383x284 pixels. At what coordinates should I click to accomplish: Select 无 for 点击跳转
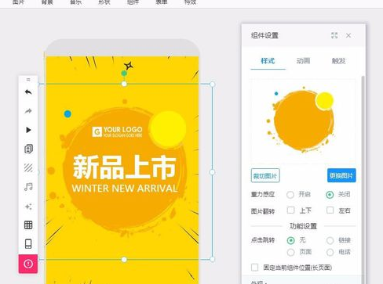[x=290, y=240]
